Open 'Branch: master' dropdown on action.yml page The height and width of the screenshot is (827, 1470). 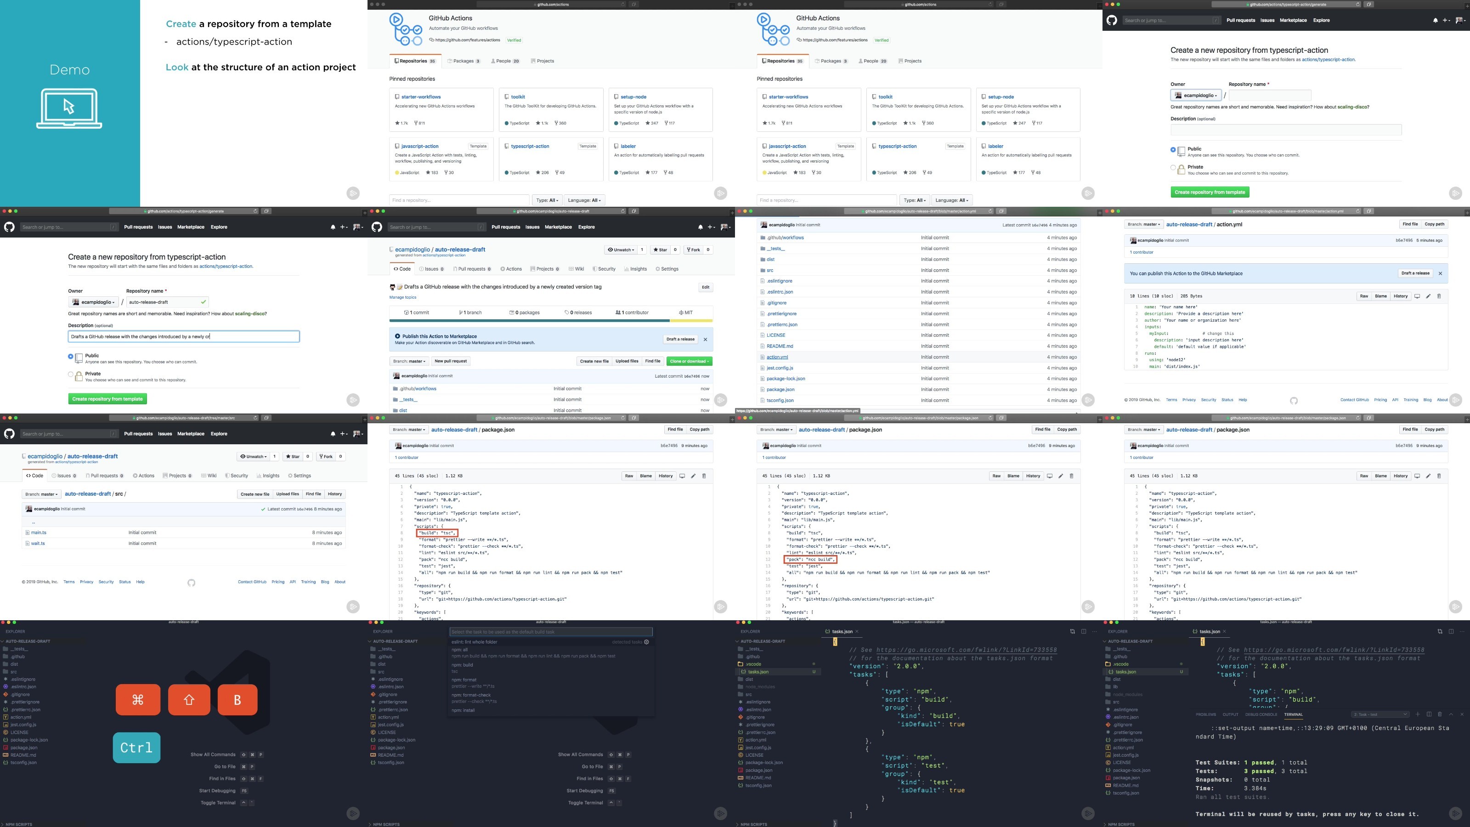pyautogui.click(x=1143, y=224)
